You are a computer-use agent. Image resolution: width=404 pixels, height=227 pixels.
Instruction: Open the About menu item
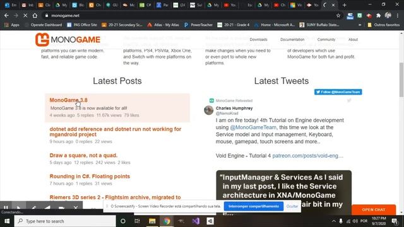[x=353, y=40]
